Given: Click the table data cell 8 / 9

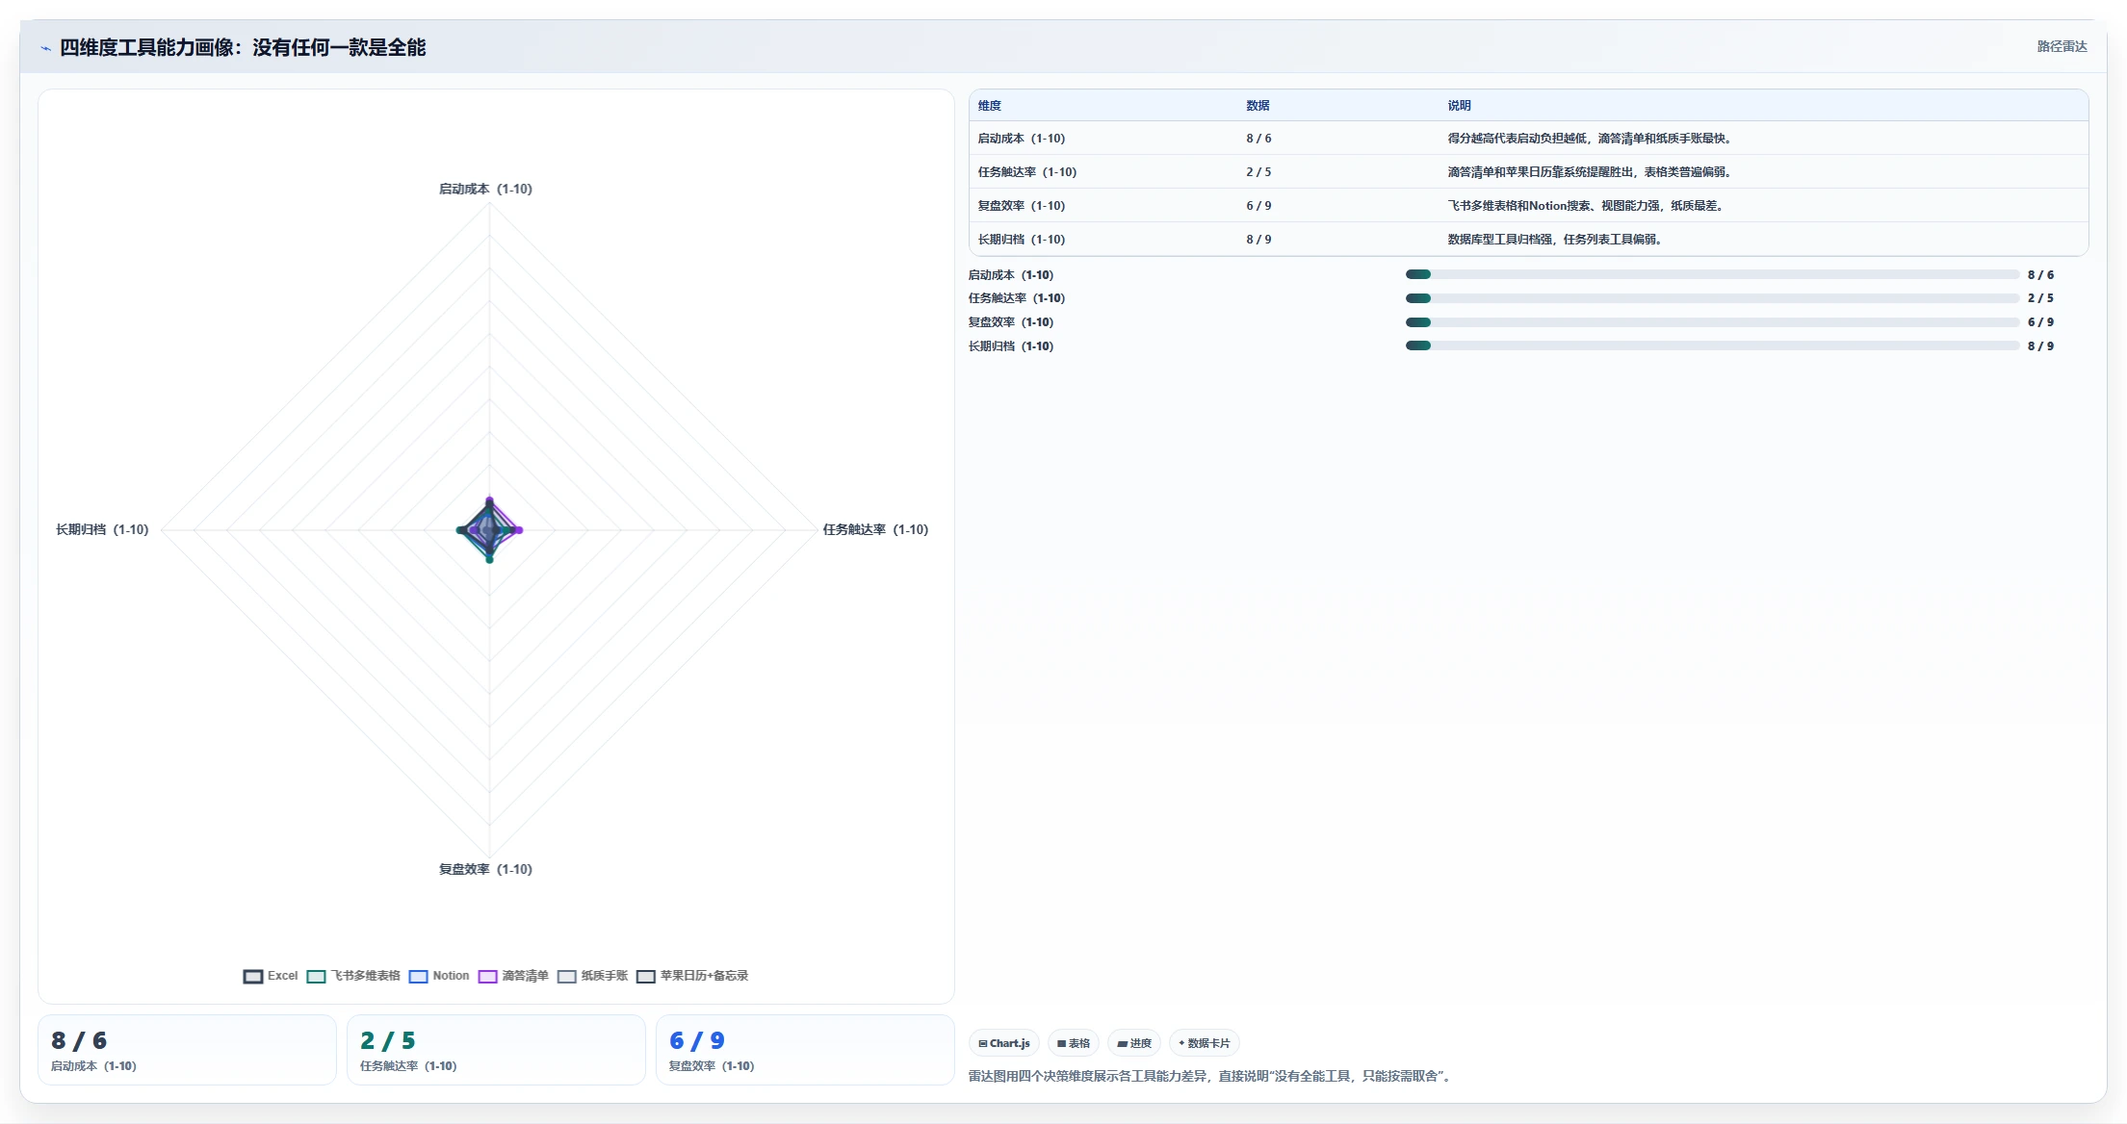Looking at the screenshot, I should (x=1258, y=240).
